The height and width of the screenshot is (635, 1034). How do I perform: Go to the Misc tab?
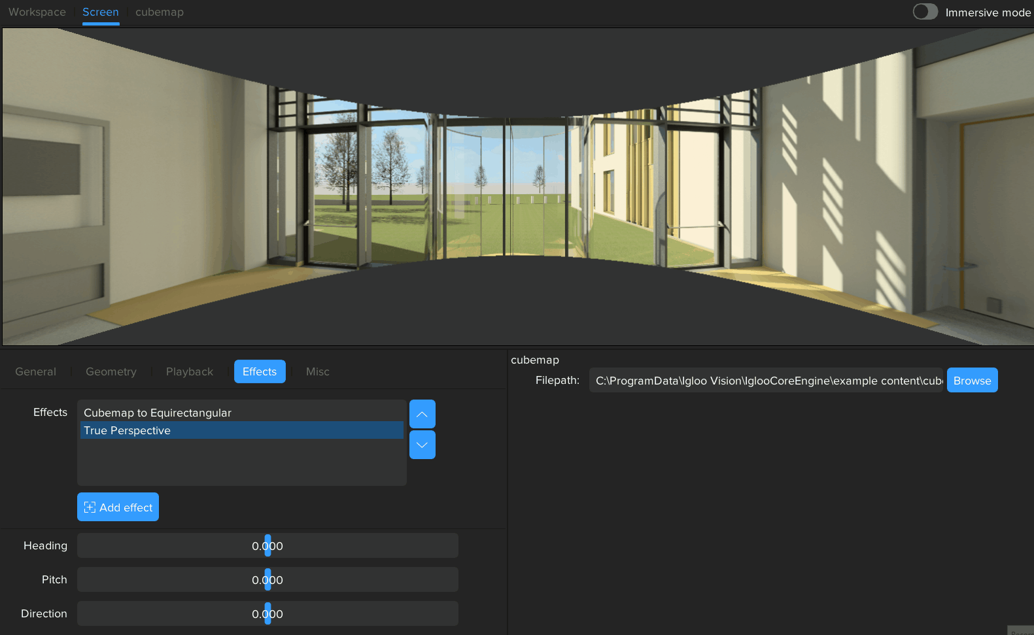click(x=318, y=371)
